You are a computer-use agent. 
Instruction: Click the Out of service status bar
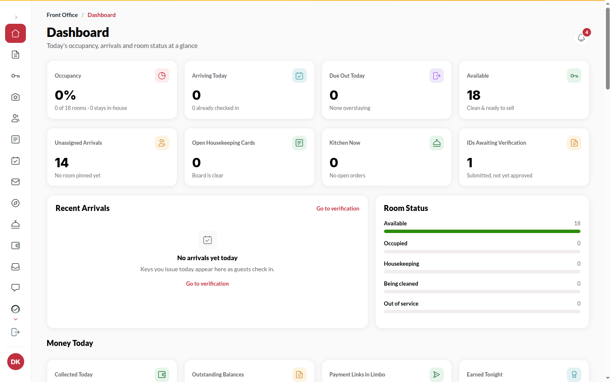coord(482,312)
